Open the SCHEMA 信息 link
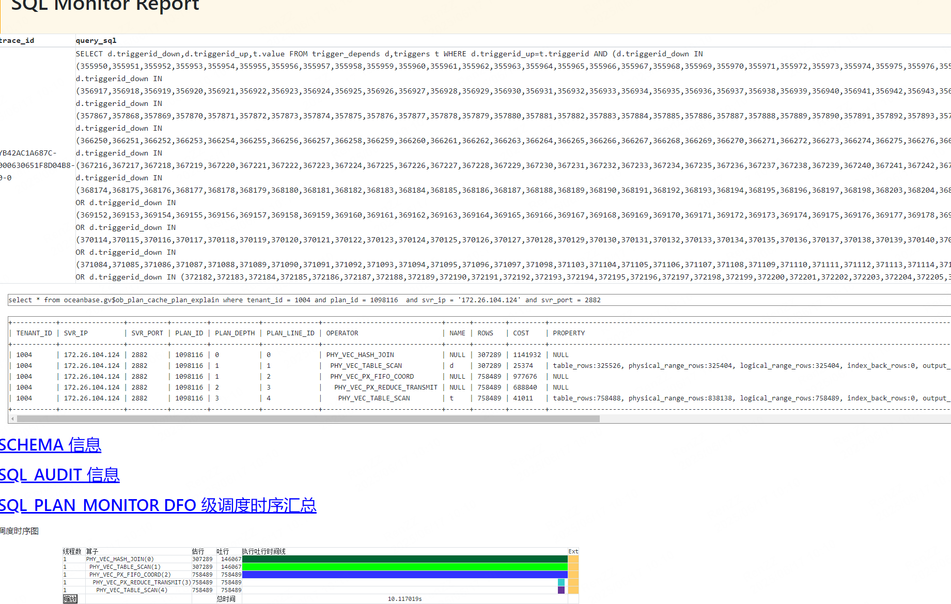This screenshot has width=951, height=604. 51,445
